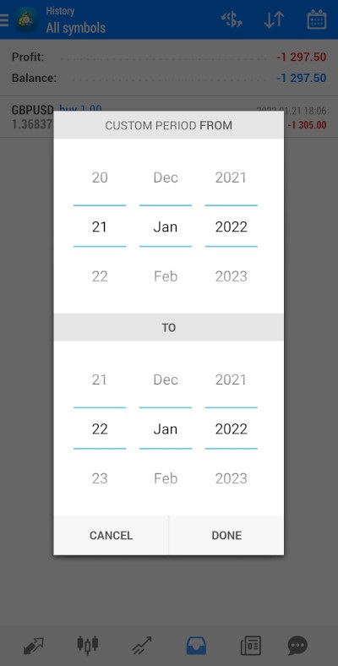
Task: Tap the CANCEL button
Action: coord(112,535)
